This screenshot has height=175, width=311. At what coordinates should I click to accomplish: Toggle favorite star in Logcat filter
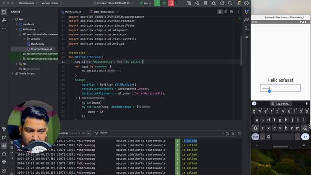click(x=233, y=133)
